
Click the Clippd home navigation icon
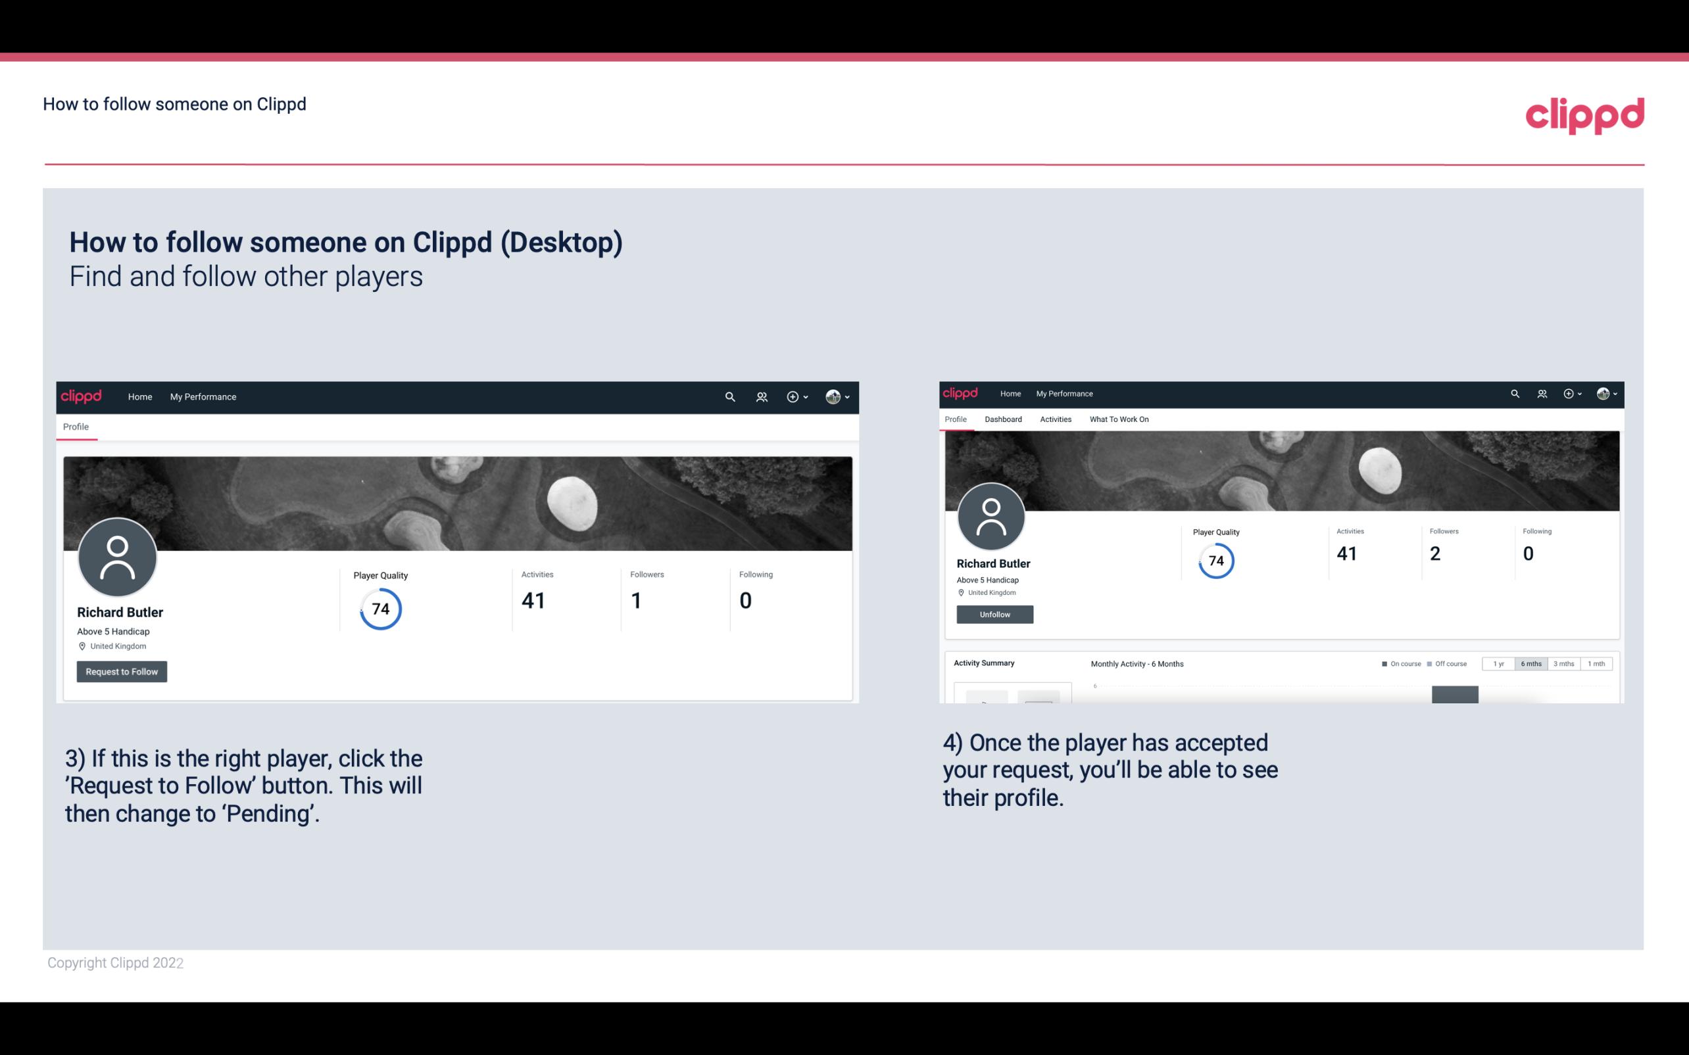(x=139, y=395)
